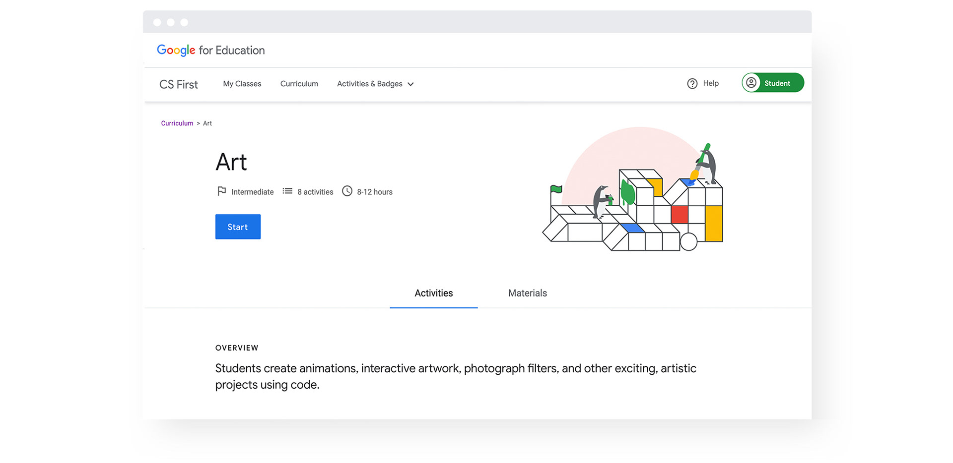Switch to the Materials tab
The height and width of the screenshot is (463, 953).
(528, 293)
